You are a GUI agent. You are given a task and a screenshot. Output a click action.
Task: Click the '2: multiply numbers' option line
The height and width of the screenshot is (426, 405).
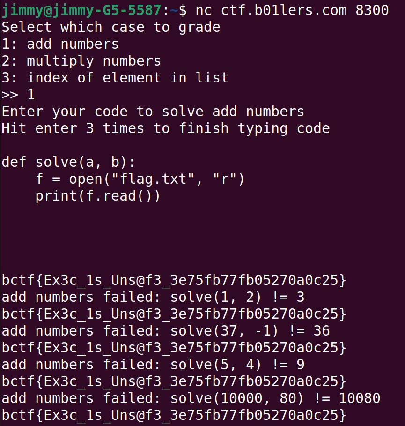point(81,61)
